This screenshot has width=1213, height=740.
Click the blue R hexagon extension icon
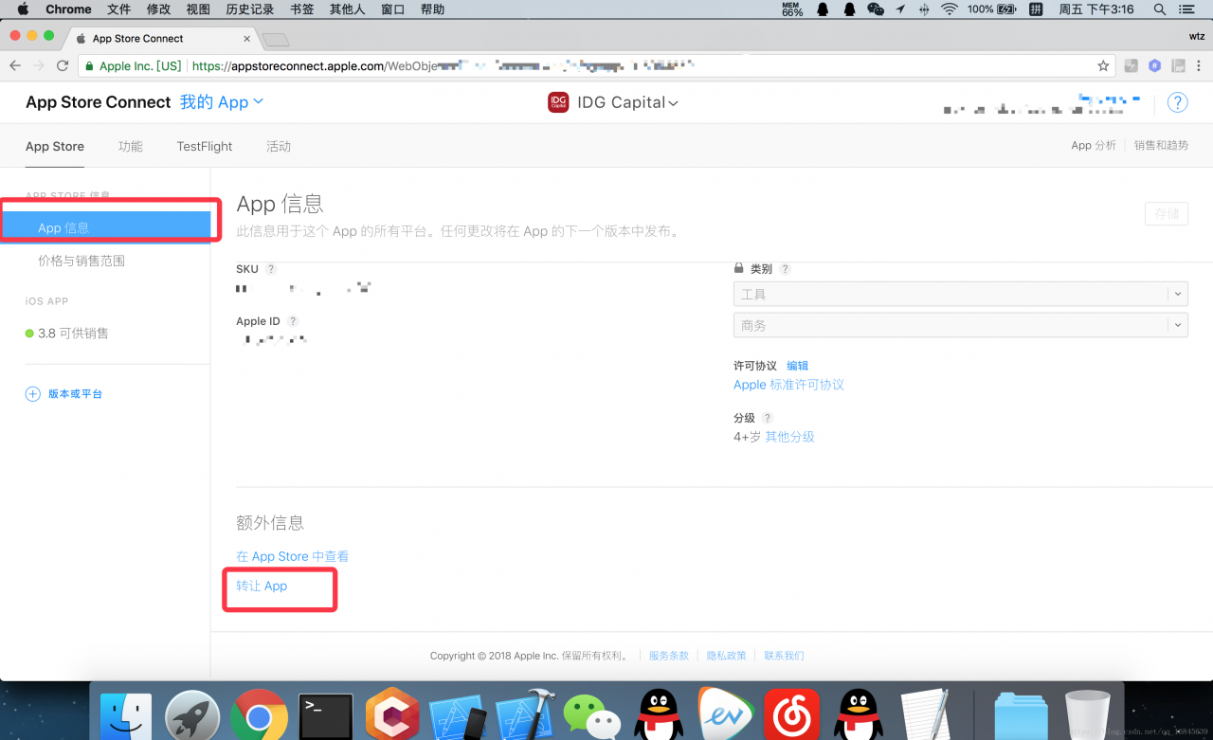[1154, 66]
